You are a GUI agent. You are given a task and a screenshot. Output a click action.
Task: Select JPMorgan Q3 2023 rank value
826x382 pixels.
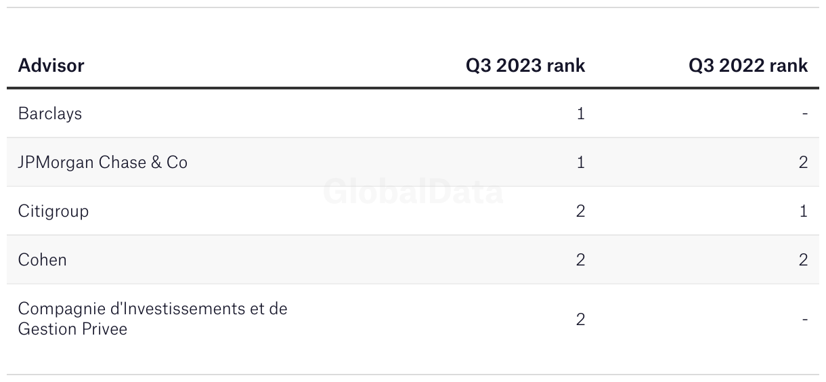(580, 163)
